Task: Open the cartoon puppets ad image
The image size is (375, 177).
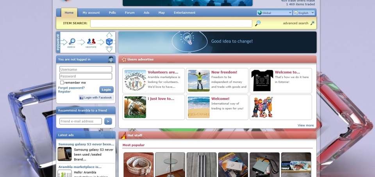Action: [x=262, y=107]
